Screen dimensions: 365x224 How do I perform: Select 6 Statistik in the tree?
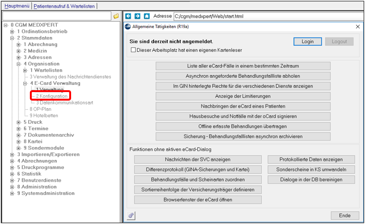(x=29, y=174)
